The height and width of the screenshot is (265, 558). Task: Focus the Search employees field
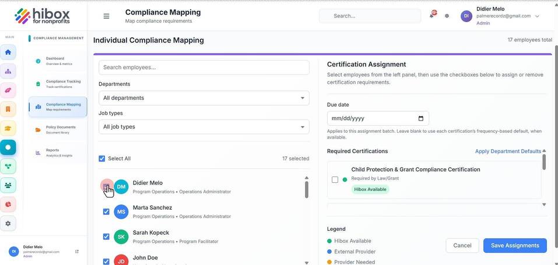[204, 68]
